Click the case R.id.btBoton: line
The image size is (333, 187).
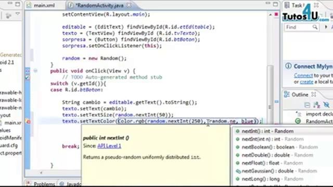76,90
